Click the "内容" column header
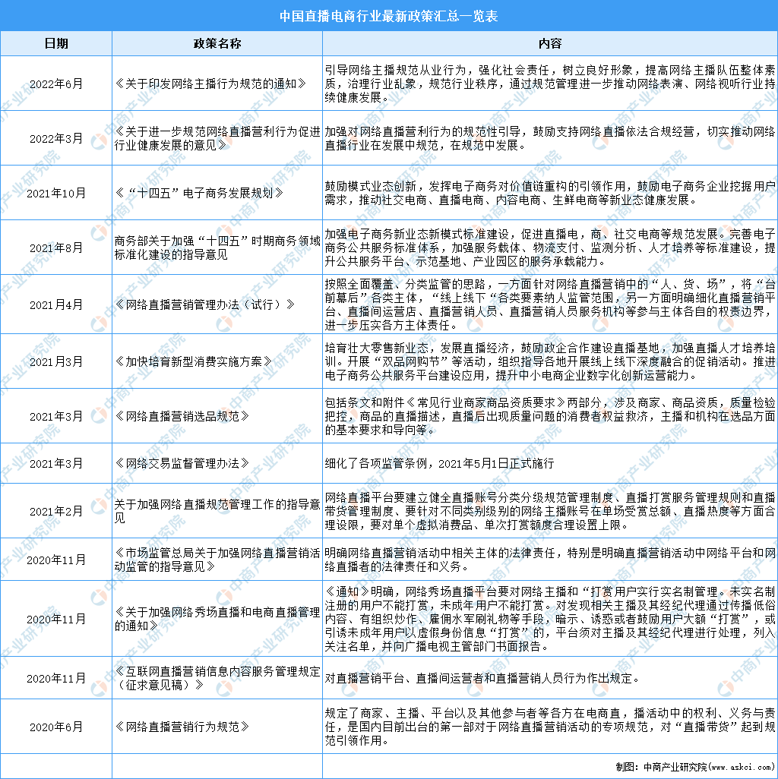Image resolution: width=778 pixels, height=779 pixels. point(550,44)
